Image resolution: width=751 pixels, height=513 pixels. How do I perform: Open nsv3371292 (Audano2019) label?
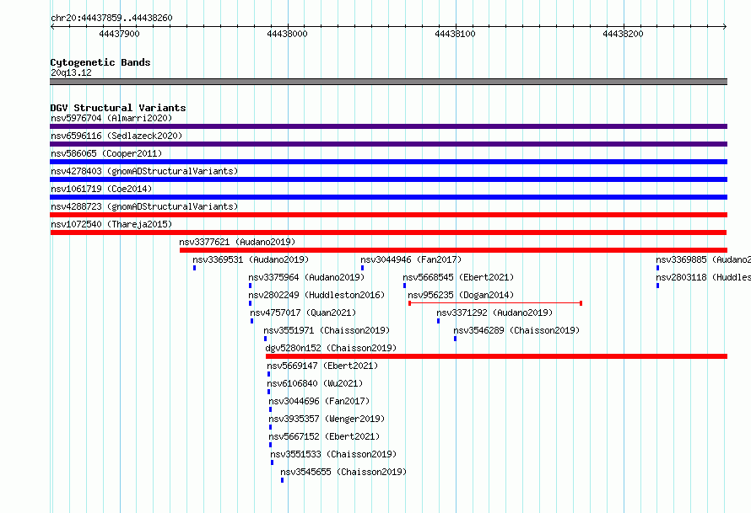click(494, 313)
